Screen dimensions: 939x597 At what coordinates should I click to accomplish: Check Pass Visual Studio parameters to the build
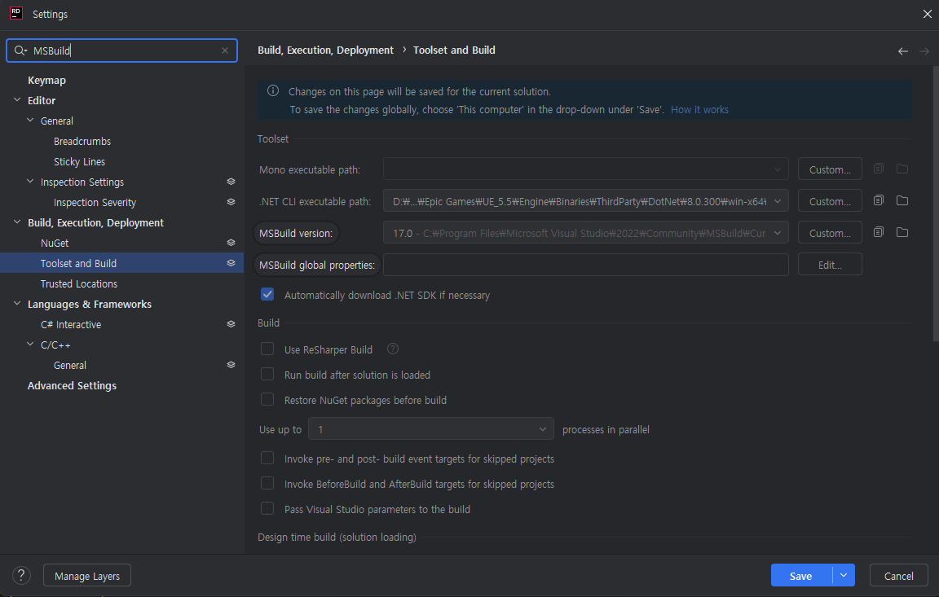click(x=267, y=508)
